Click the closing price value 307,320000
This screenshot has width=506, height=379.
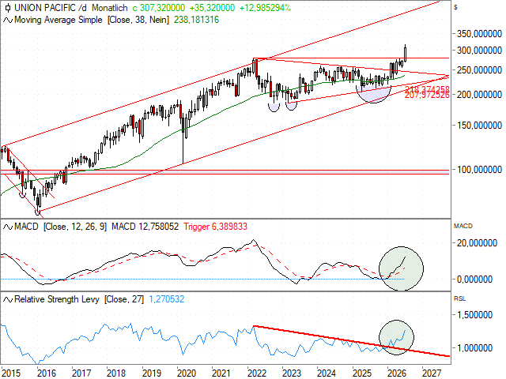(162, 8)
